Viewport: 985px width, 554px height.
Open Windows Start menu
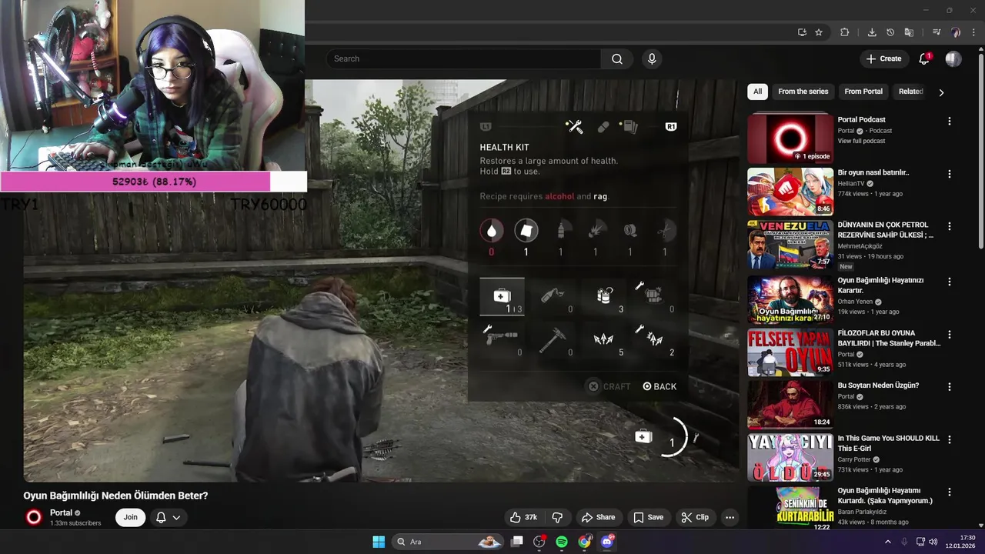click(x=379, y=542)
